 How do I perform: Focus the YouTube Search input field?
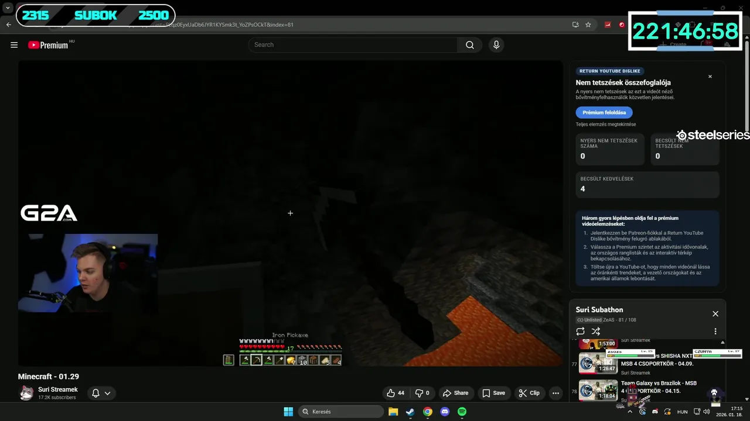pos(353,45)
